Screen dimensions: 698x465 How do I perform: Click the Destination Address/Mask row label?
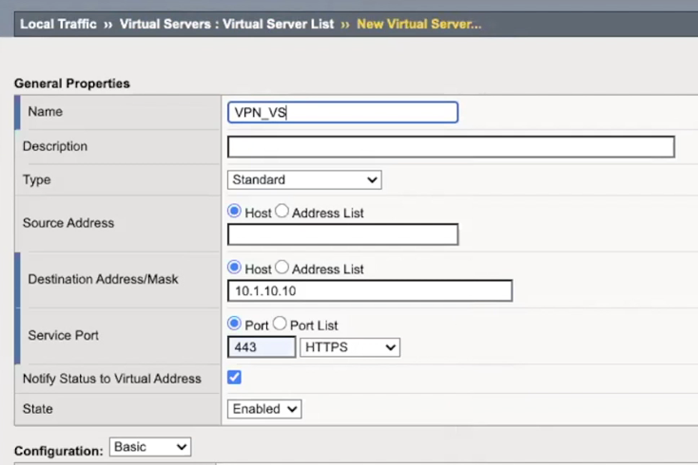point(103,279)
